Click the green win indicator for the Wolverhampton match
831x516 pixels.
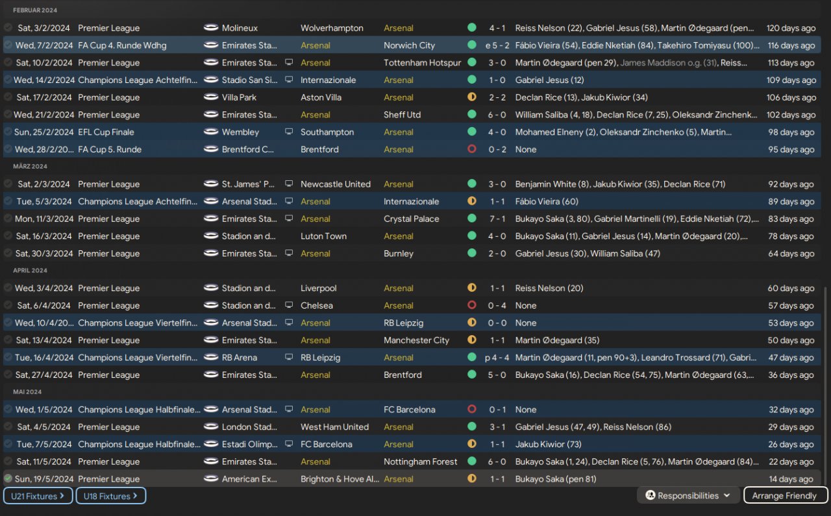pyautogui.click(x=472, y=29)
